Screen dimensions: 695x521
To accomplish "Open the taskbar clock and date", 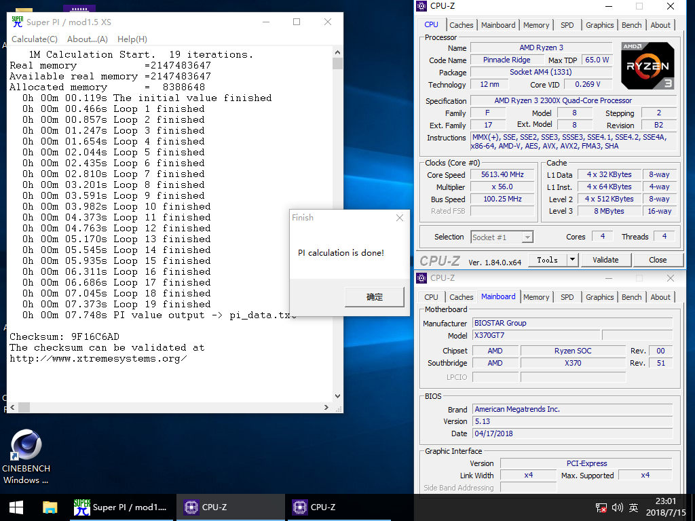I will pyautogui.click(x=666, y=507).
